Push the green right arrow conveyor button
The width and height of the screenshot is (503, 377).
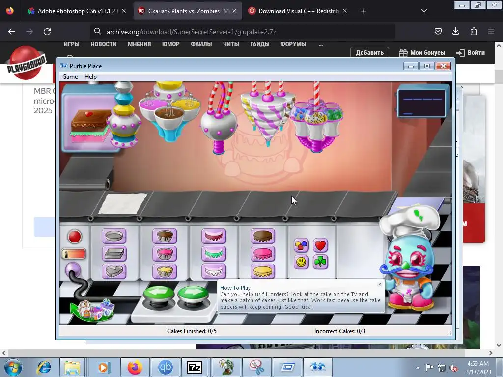point(193,294)
